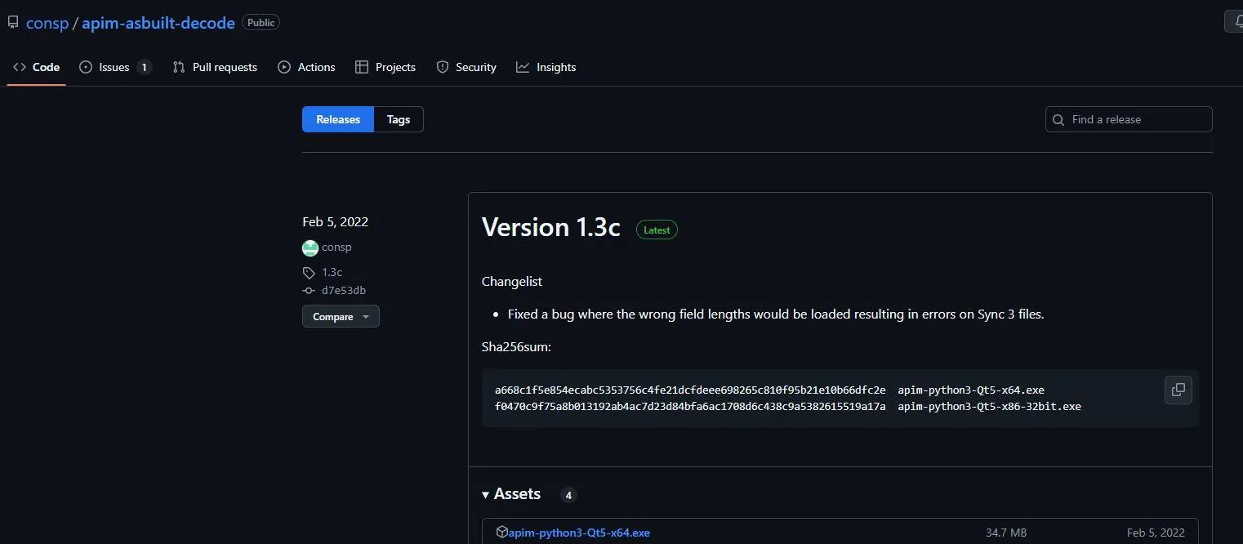This screenshot has width=1243, height=544.
Task: Open the Compare dropdown
Action: [x=341, y=316]
